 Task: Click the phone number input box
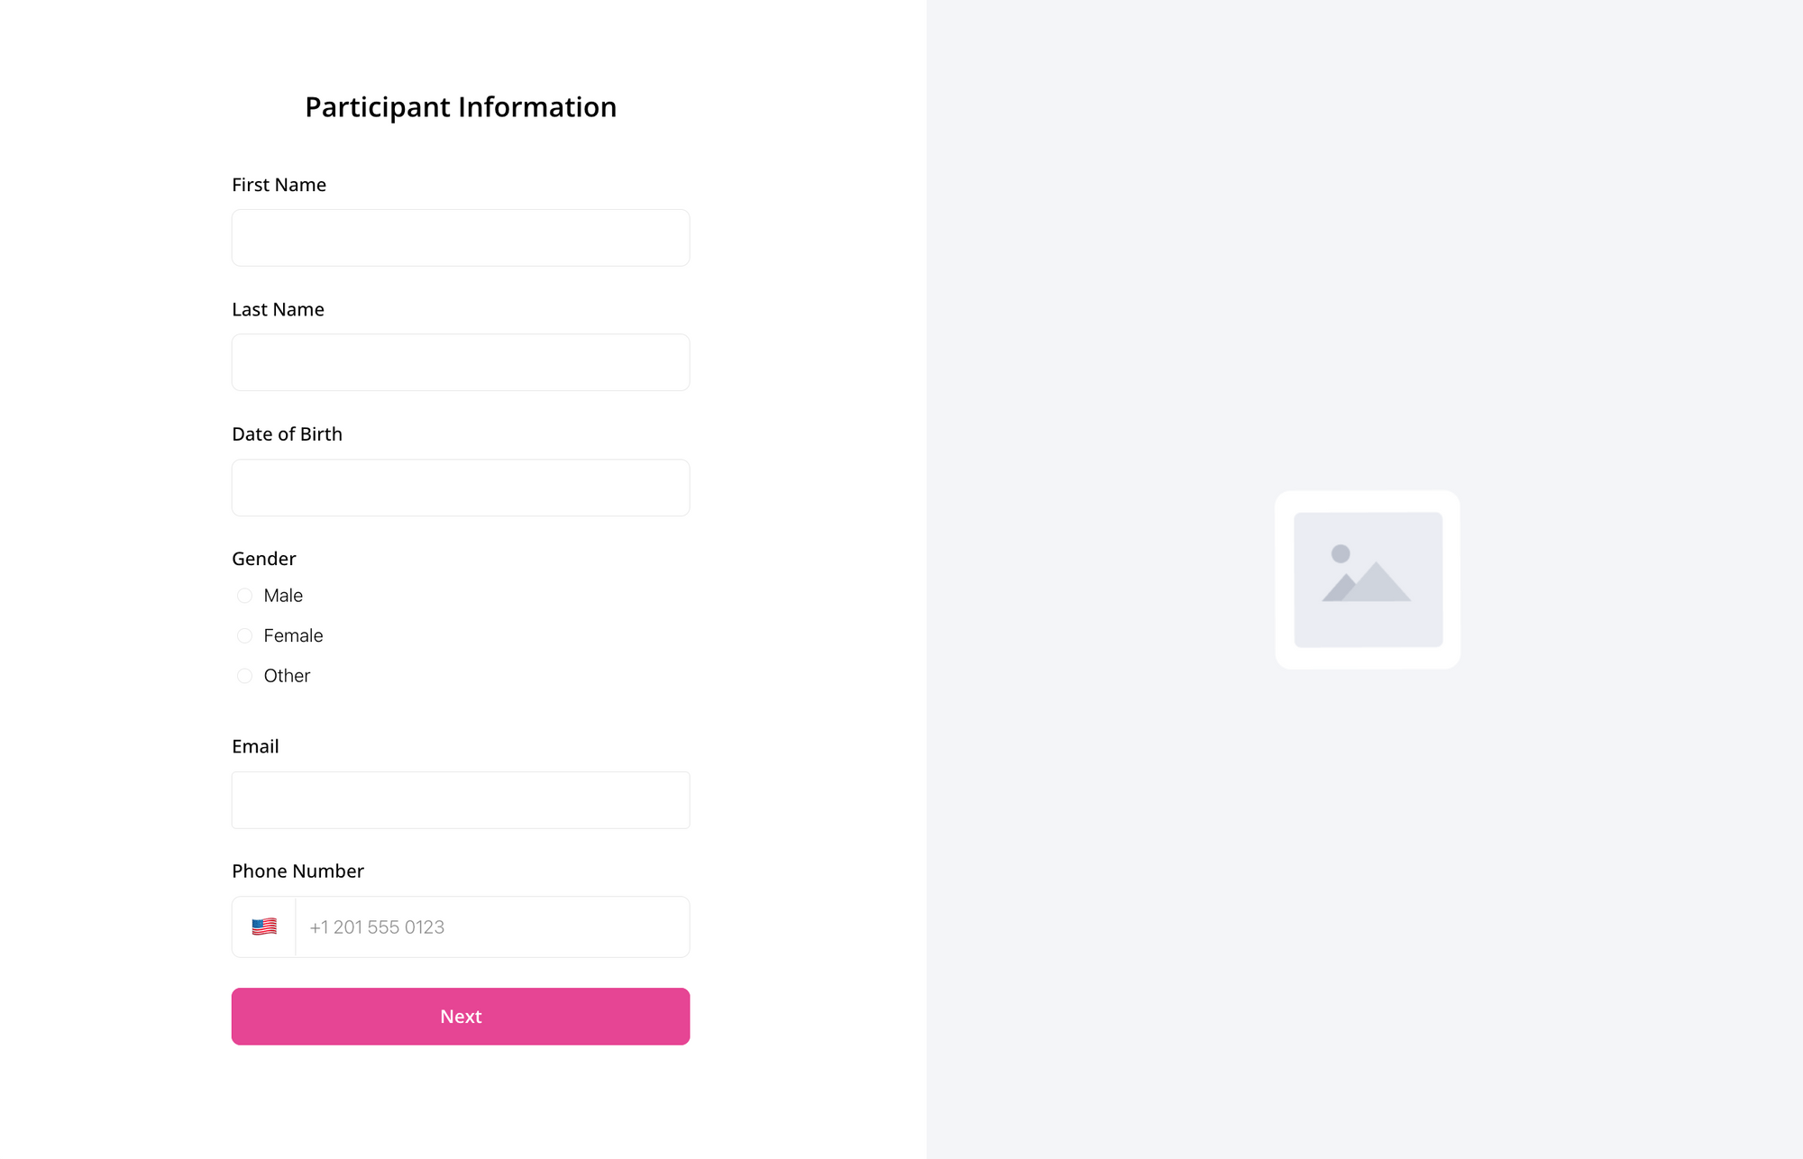(492, 926)
